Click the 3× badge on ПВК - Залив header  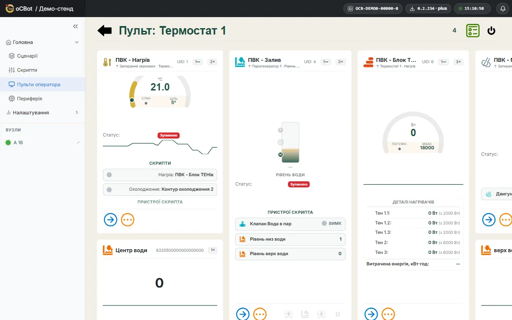tap(340, 62)
